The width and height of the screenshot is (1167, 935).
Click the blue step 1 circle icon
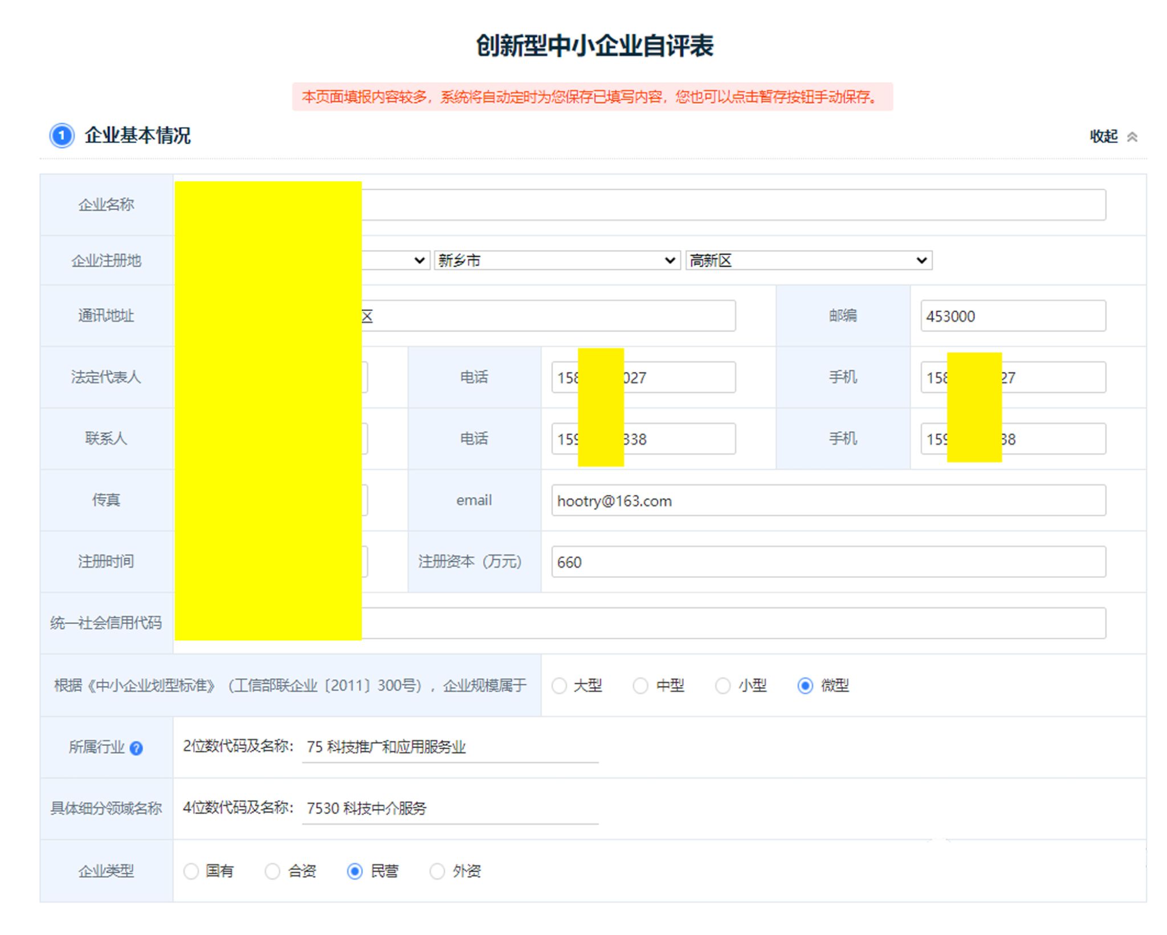coord(62,136)
